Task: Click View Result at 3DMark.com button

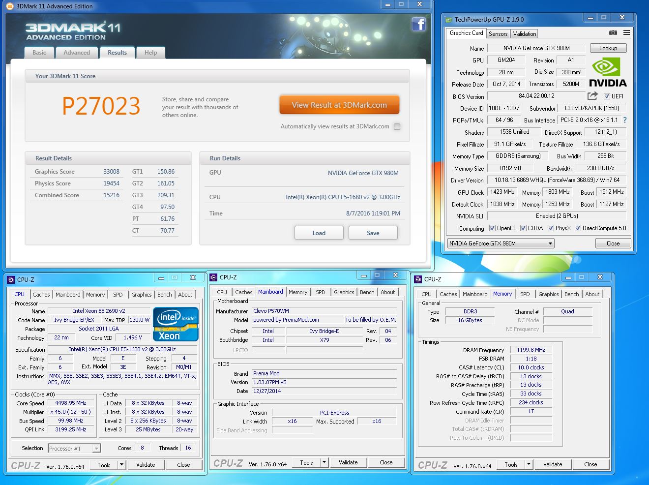Action: coord(339,105)
